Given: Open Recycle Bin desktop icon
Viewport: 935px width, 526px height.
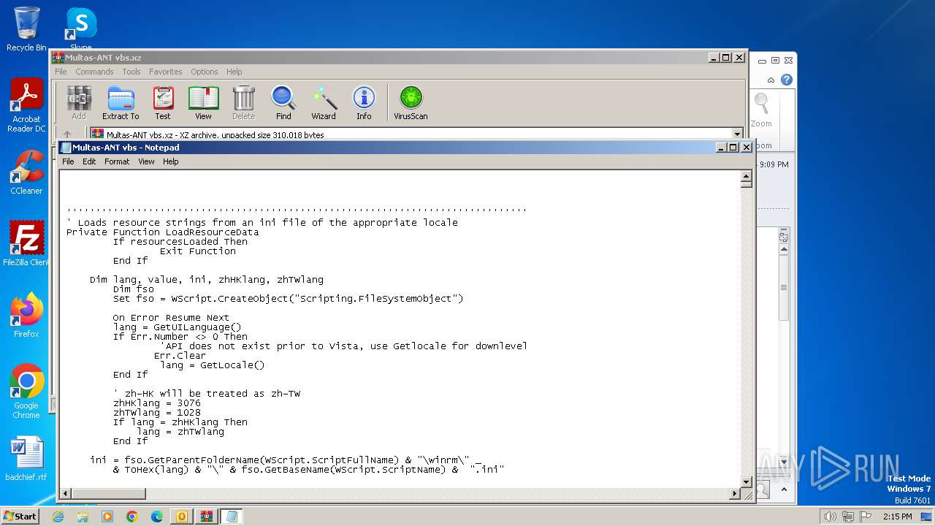Looking at the screenshot, I should point(26,29).
